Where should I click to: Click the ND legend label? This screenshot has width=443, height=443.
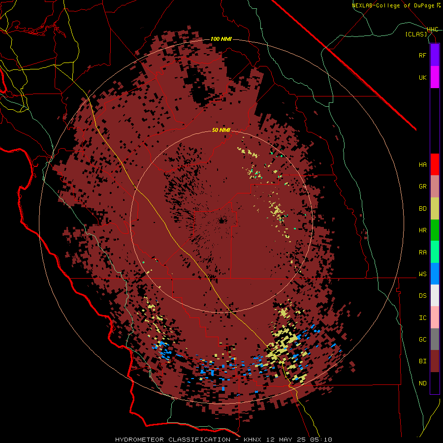[422, 383]
